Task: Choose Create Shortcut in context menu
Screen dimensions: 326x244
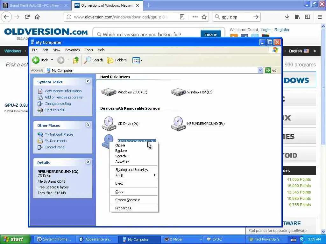Action: [134, 200]
